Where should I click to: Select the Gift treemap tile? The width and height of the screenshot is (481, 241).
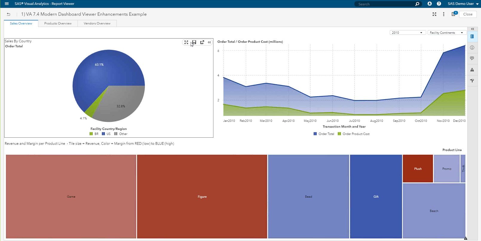pyautogui.click(x=376, y=197)
